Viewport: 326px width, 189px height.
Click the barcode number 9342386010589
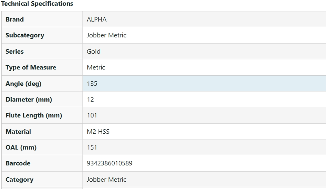pos(109,163)
